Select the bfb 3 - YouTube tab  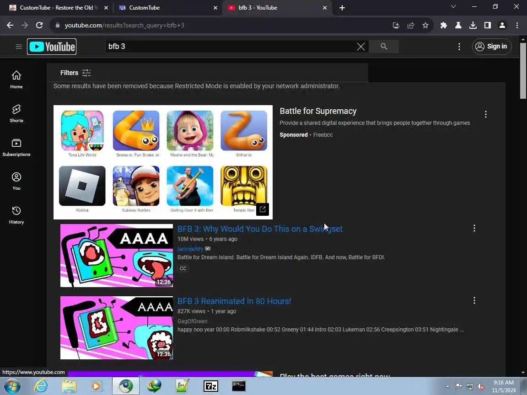[276, 7]
